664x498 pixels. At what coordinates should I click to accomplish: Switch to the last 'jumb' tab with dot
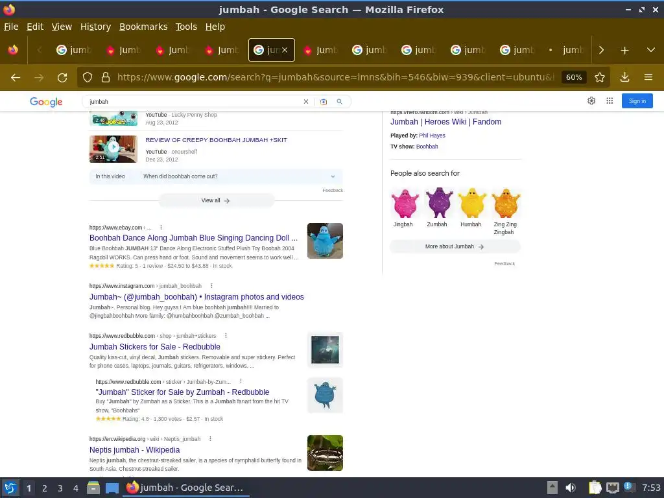566,50
